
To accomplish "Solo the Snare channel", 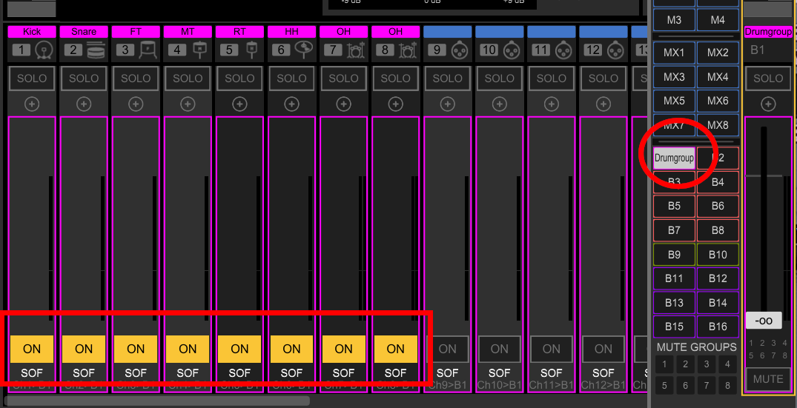I will (x=84, y=78).
